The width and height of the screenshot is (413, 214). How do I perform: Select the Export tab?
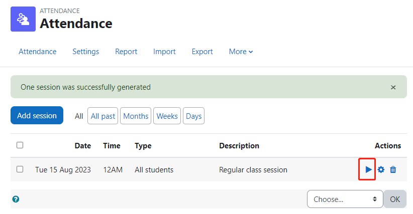tap(202, 52)
